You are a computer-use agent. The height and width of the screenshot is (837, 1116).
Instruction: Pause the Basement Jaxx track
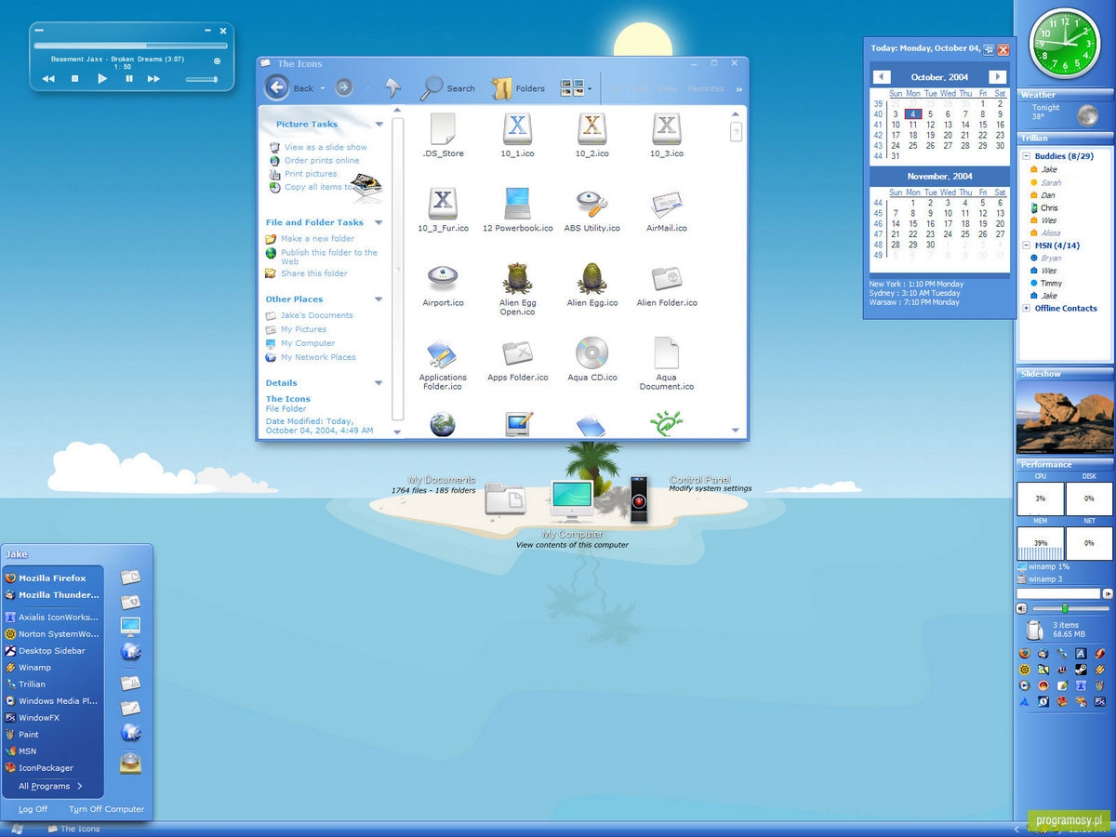click(x=128, y=79)
